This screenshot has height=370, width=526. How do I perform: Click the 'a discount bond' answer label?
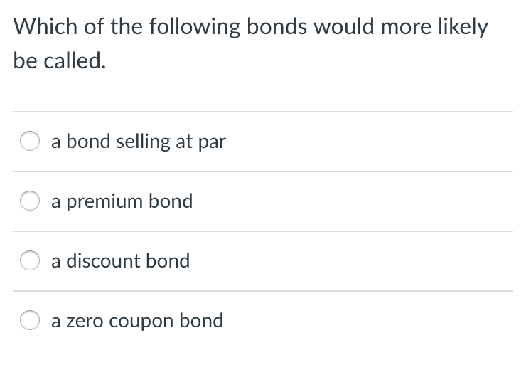coord(120,261)
